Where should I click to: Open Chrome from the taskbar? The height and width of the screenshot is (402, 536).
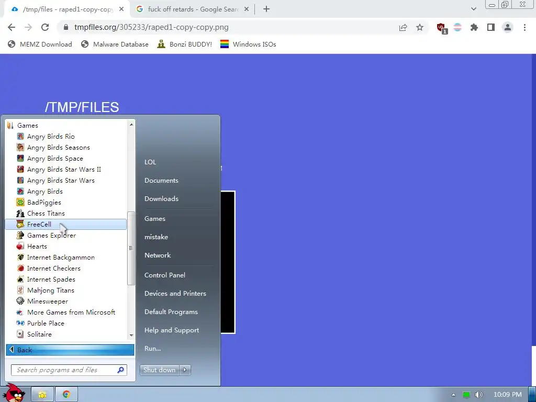(66, 395)
